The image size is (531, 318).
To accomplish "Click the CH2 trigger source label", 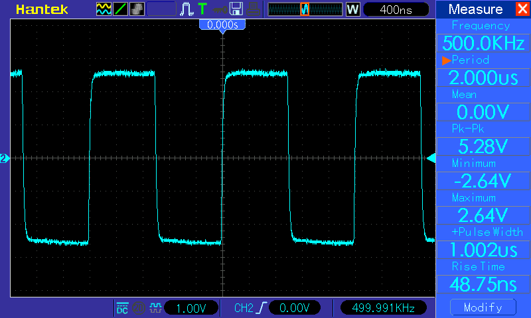I will pos(244,308).
